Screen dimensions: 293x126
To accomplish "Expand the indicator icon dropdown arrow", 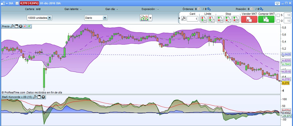I will click(151, 18).
